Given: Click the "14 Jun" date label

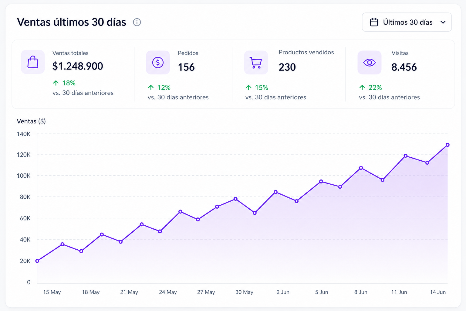Looking at the screenshot, I should [x=438, y=292].
